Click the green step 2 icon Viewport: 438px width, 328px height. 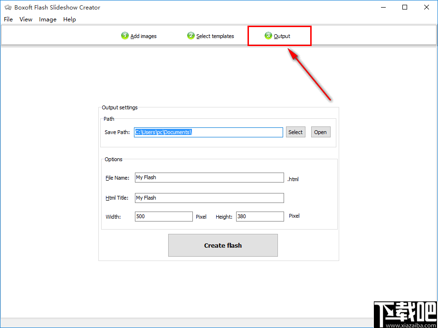point(190,36)
